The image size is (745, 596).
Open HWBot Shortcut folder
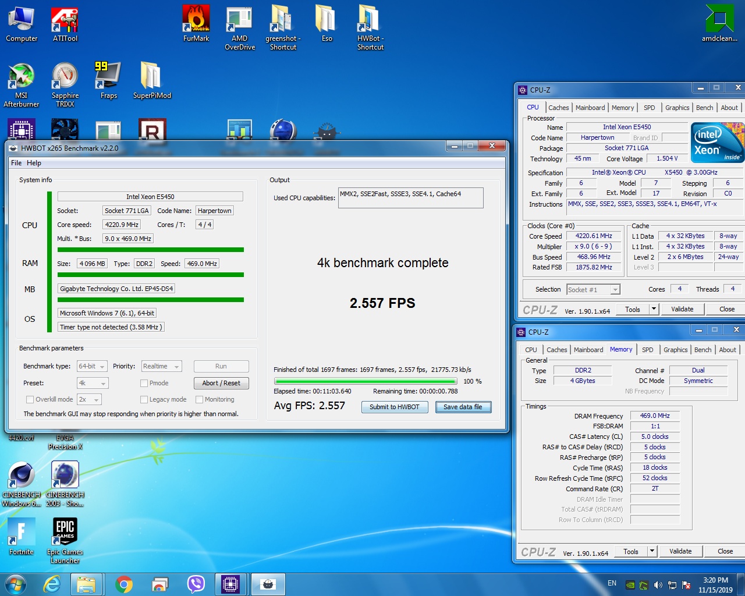(370, 28)
